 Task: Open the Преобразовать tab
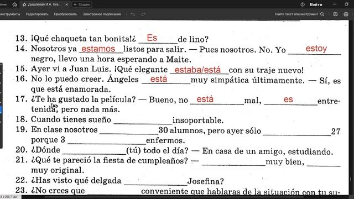[65, 14]
